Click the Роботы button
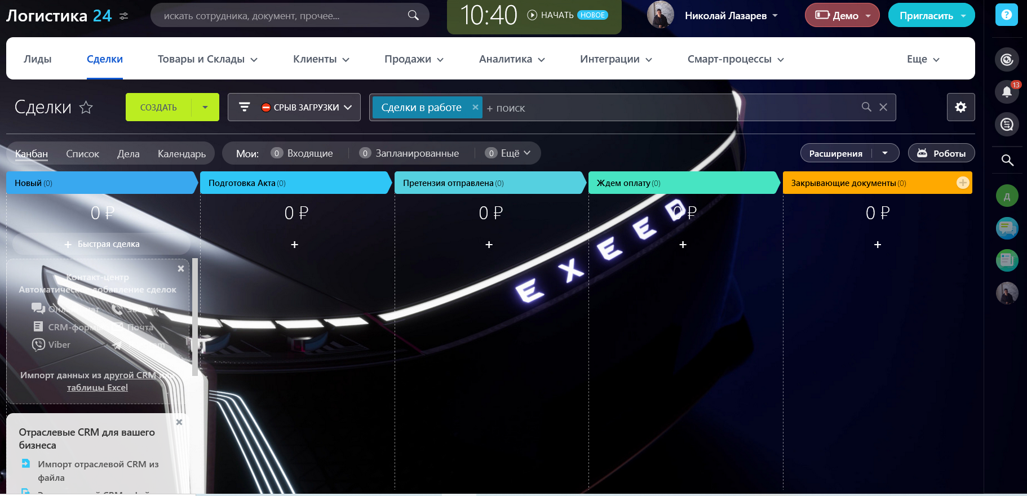This screenshot has height=496, width=1027. [x=941, y=153]
